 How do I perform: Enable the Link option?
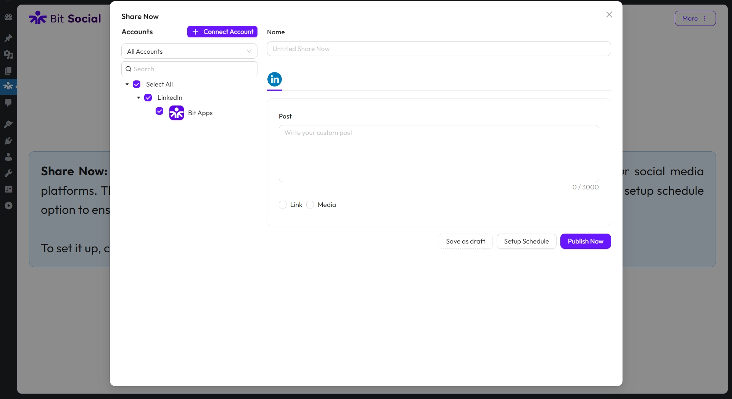(x=283, y=205)
